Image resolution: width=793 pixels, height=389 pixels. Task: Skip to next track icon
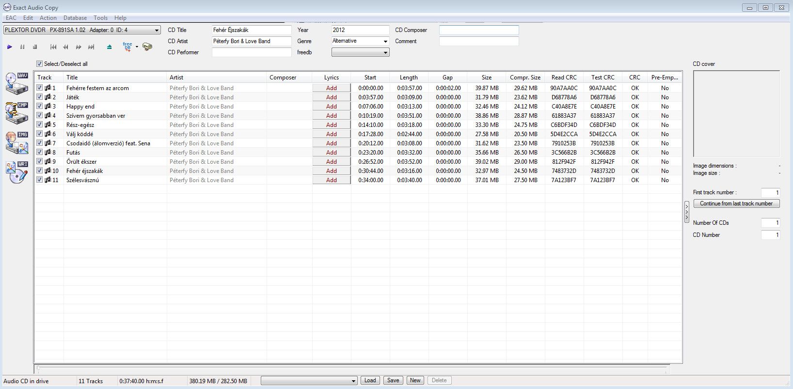[x=91, y=47]
